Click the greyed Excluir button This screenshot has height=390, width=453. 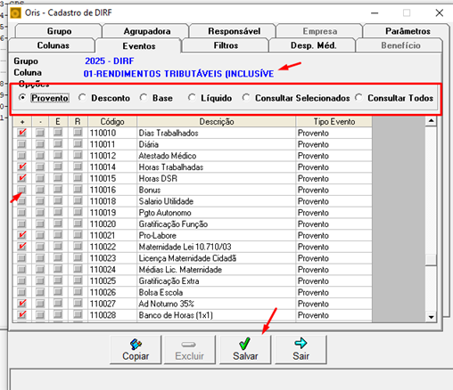[190, 350]
